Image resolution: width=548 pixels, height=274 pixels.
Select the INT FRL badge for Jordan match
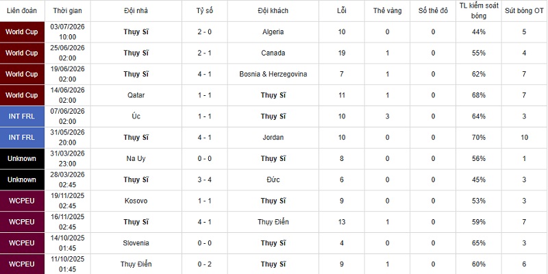(22, 138)
